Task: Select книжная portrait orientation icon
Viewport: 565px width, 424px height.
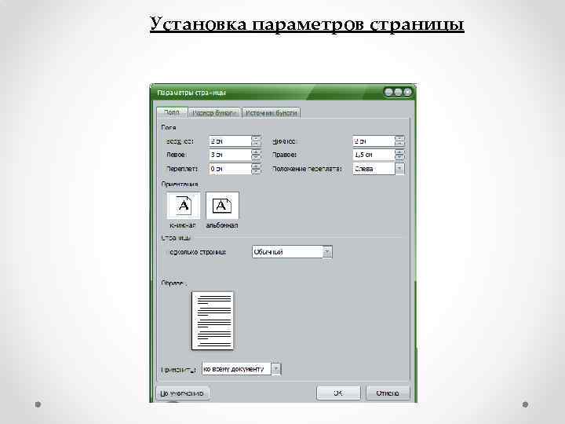Action: (x=184, y=206)
